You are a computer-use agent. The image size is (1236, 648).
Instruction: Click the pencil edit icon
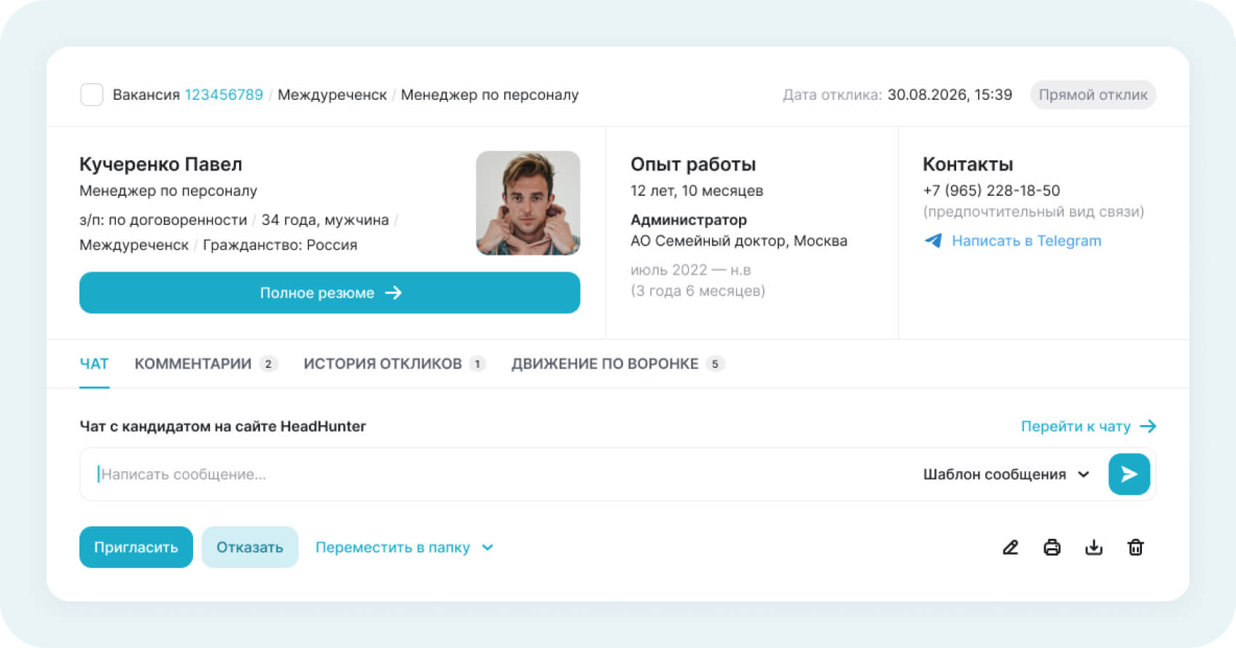[1010, 548]
